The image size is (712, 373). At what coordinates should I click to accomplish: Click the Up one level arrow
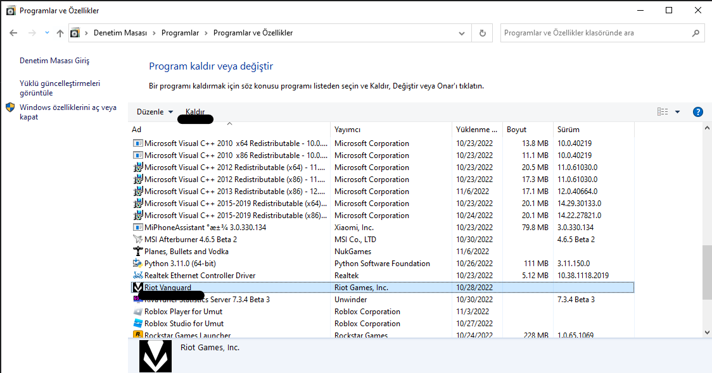click(60, 33)
